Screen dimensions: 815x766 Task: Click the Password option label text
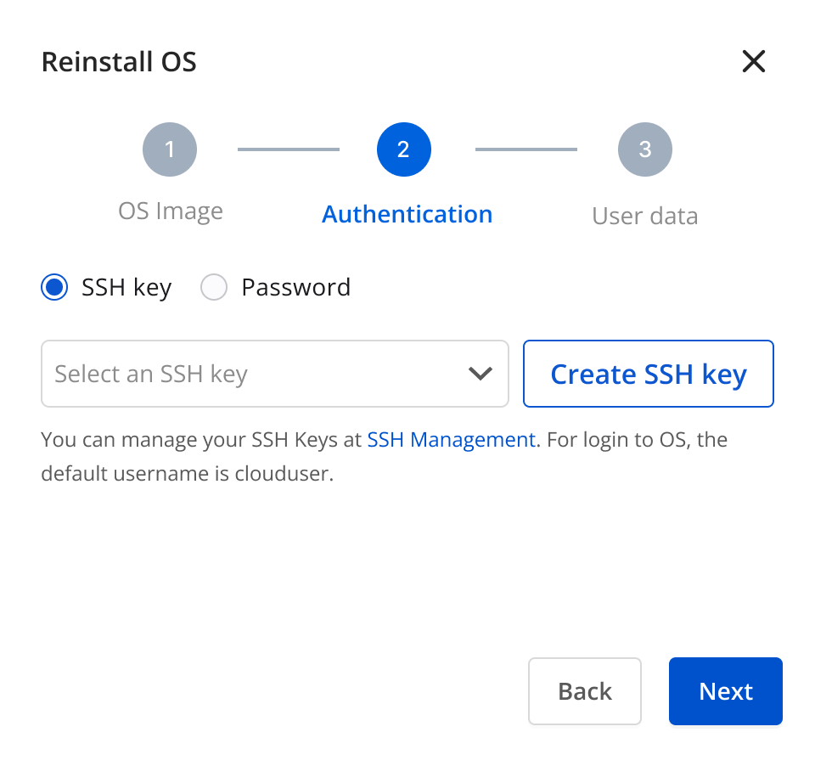(296, 287)
